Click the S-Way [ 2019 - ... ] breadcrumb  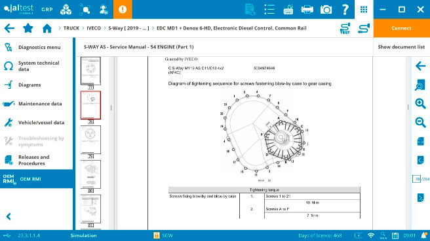coord(128,28)
